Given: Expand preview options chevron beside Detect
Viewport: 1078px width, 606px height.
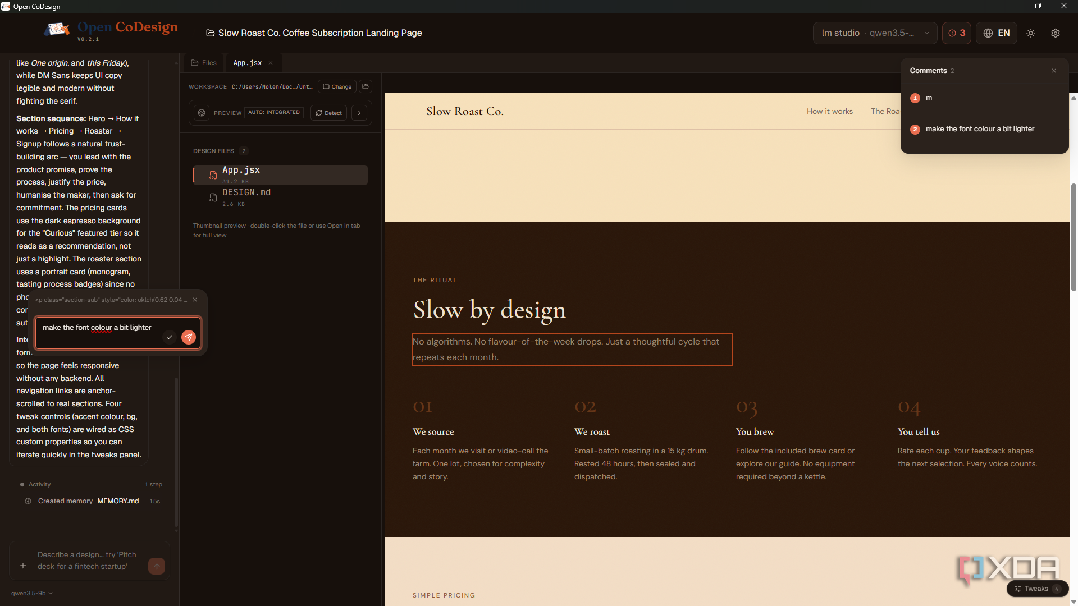Looking at the screenshot, I should coord(359,113).
